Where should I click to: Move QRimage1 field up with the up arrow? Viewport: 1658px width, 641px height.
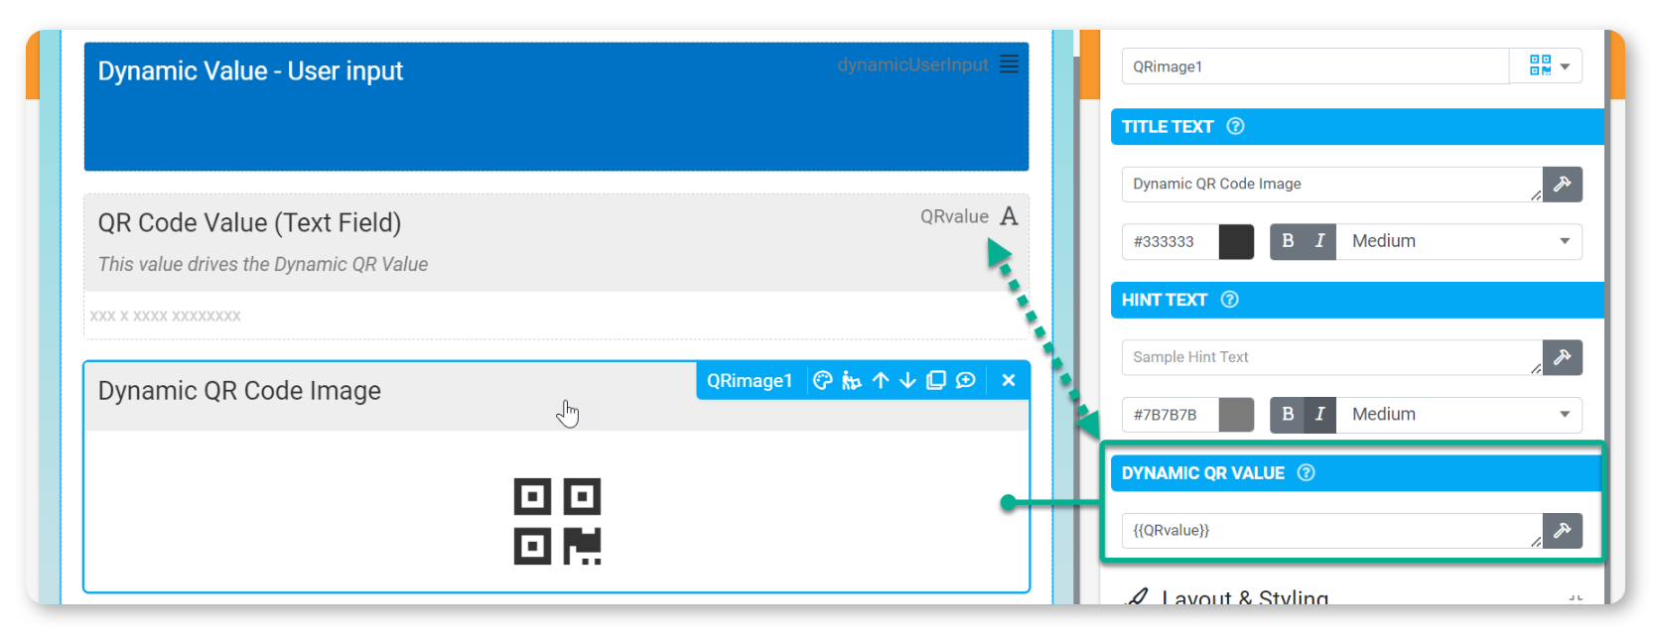tap(881, 380)
